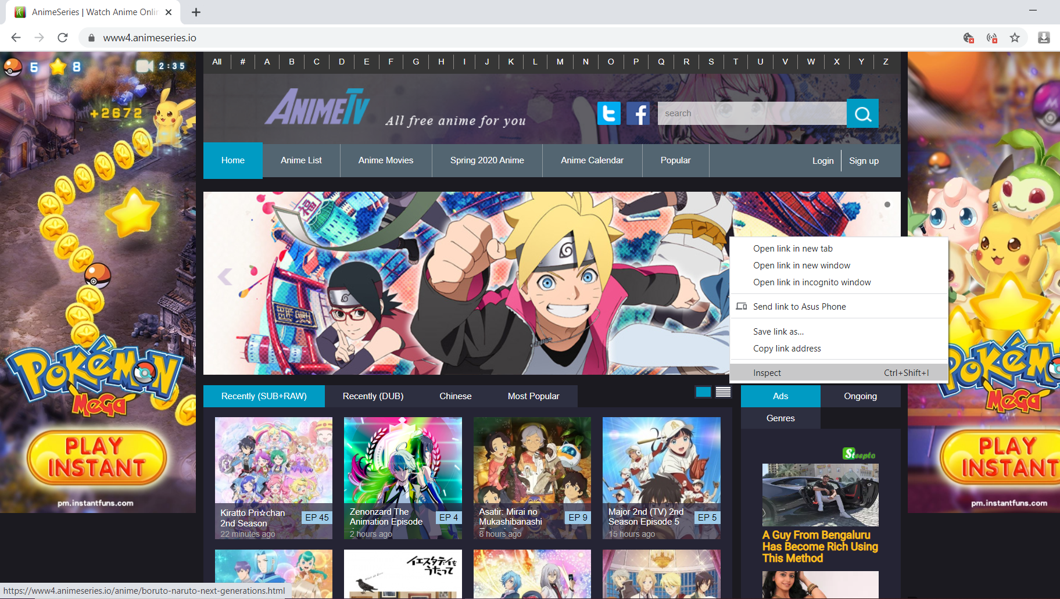Open the Anime Calendar
1060x599 pixels.
pyautogui.click(x=592, y=160)
